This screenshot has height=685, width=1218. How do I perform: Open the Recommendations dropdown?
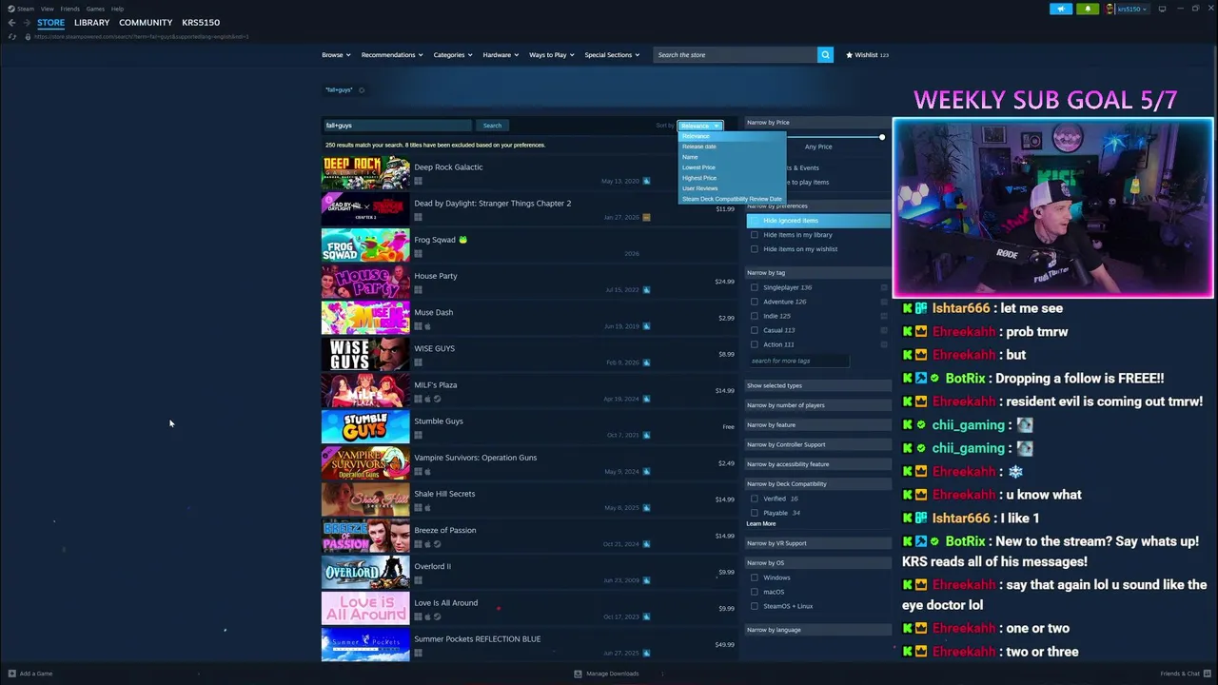392,55
